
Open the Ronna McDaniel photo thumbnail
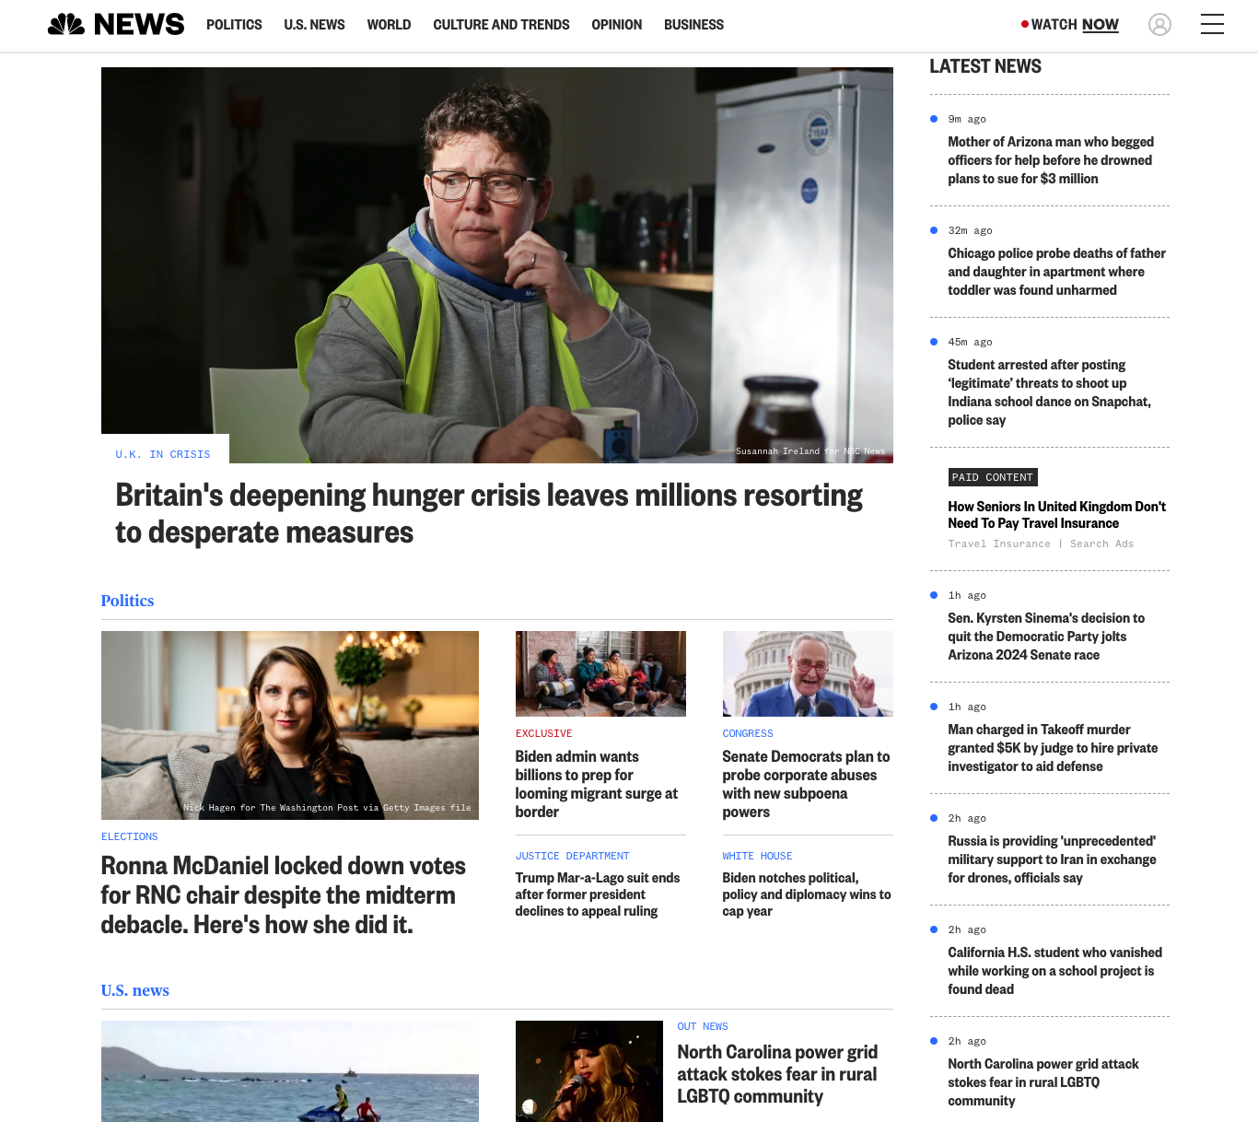click(290, 725)
